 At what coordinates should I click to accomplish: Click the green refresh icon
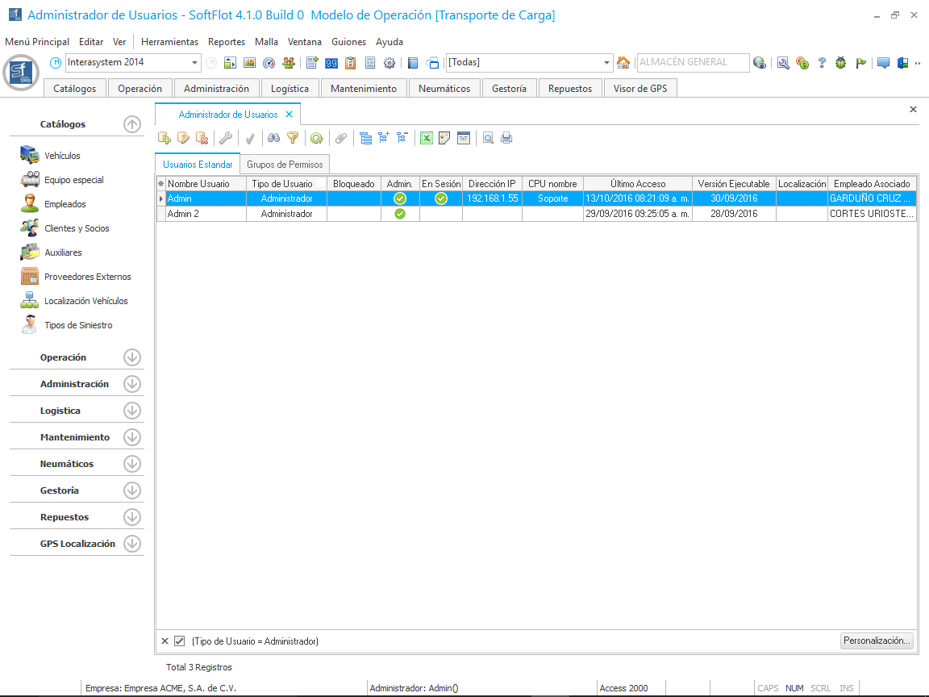coord(317,138)
